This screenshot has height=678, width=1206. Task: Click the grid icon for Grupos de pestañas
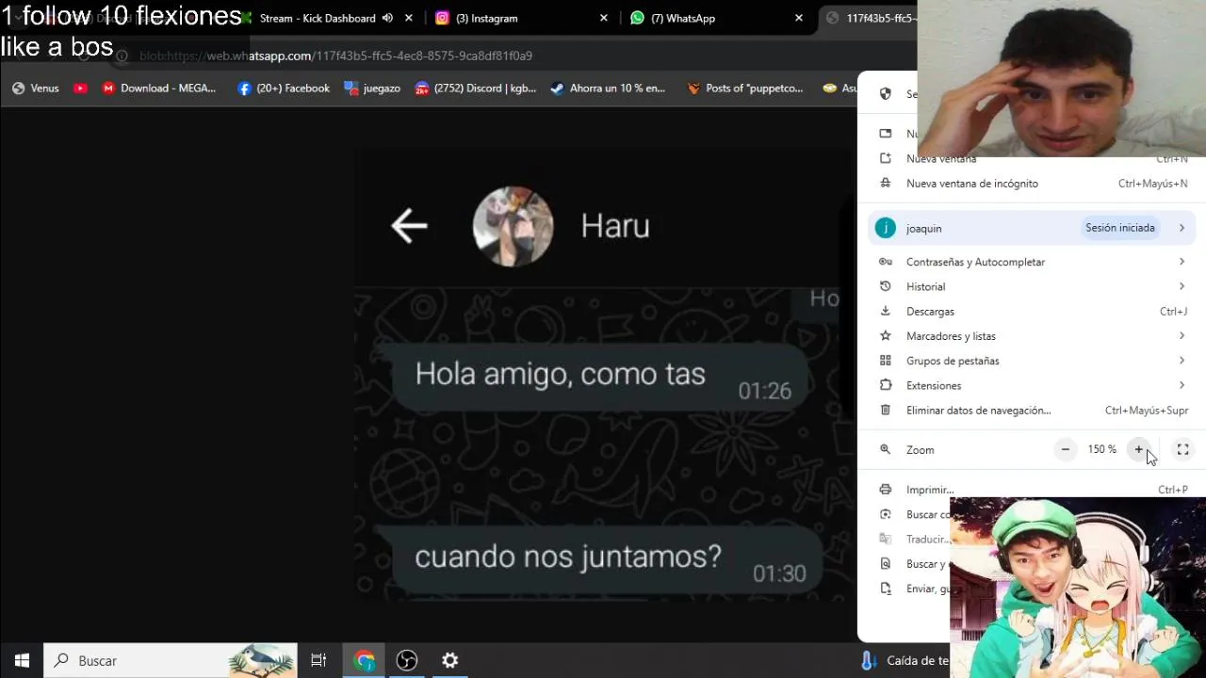885,361
